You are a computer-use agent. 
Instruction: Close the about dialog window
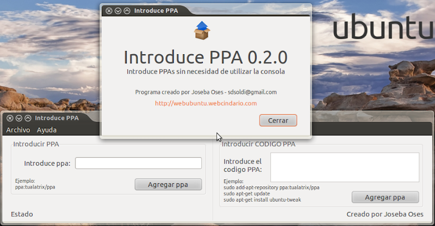click(x=109, y=11)
